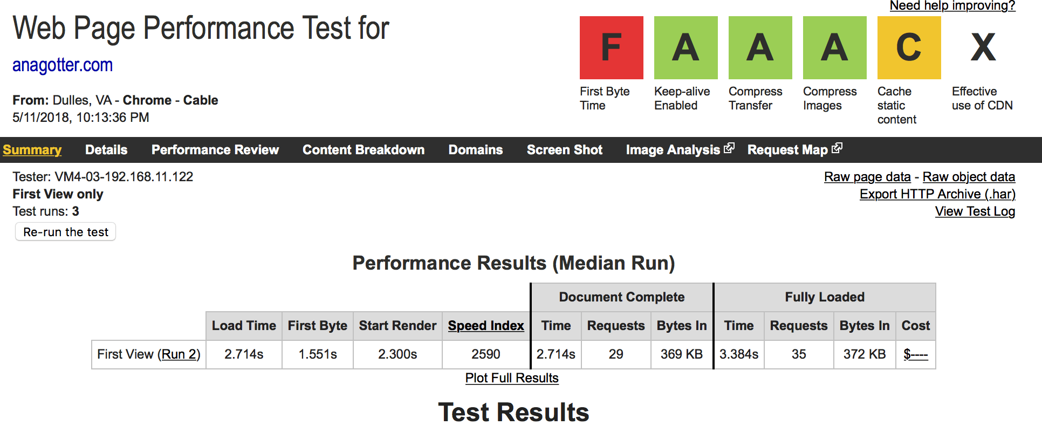Viewport: 1042px width, 439px height.
Task: Open the Performance Review tab
Action: coord(215,150)
